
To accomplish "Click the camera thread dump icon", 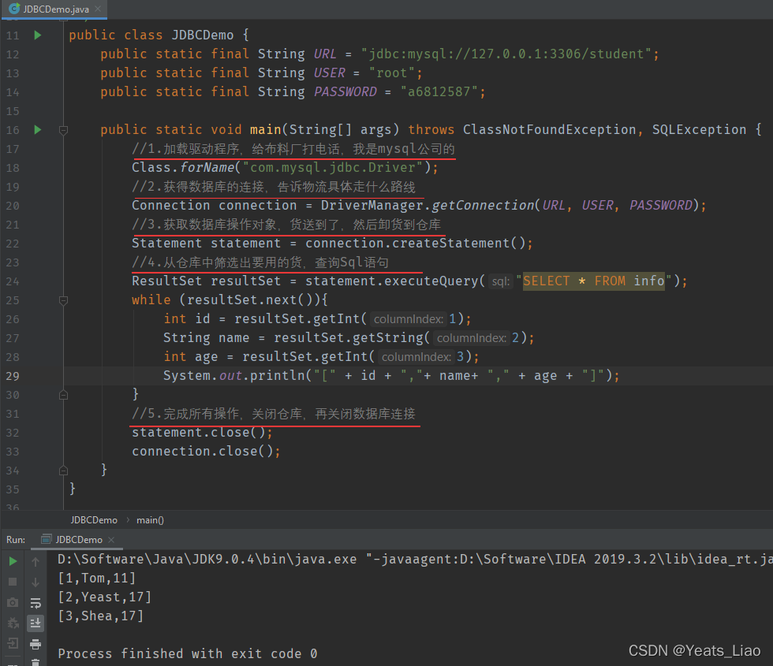I will click(x=13, y=602).
